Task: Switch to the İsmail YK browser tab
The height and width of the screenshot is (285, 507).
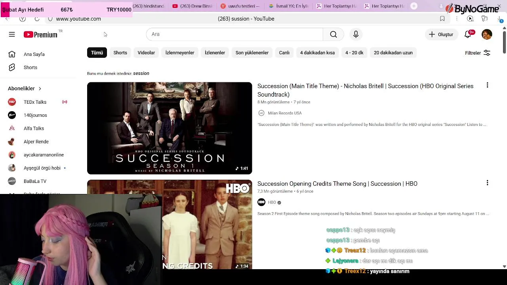Action: 288,6
